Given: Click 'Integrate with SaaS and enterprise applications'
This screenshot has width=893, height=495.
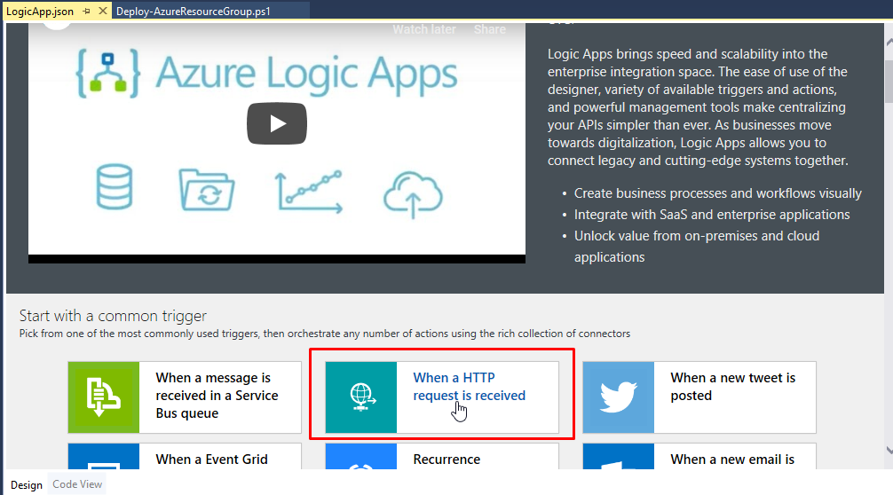Looking at the screenshot, I should point(712,215).
